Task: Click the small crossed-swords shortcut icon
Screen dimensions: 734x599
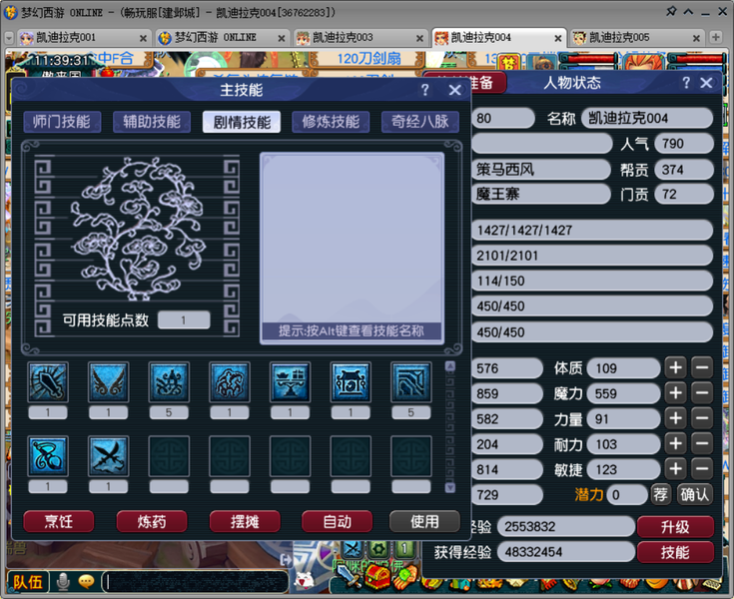Action: pos(353,548)
